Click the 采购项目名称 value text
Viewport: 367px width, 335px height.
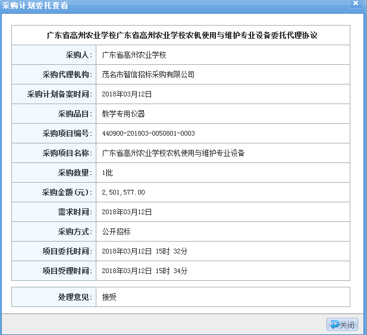click(x=173, y=153)
